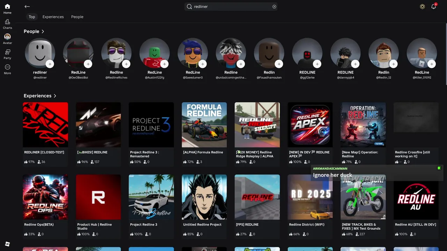Image resolution: width=447 pixels, height=251 pixels.
Task: Click the Untitled Redline Project title
Action: [x=202, y=225]
